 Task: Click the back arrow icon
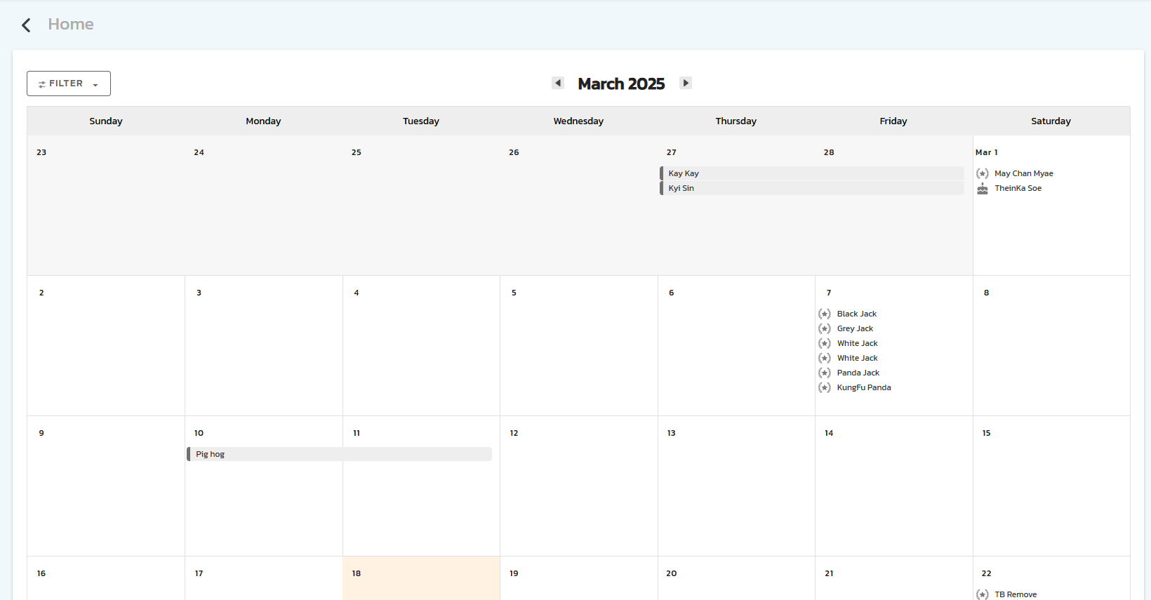tap(26, 25)
